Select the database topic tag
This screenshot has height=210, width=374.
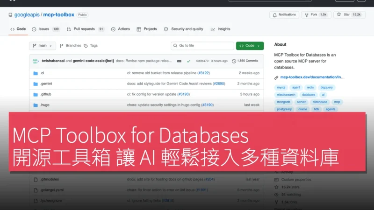coord(309,95)
